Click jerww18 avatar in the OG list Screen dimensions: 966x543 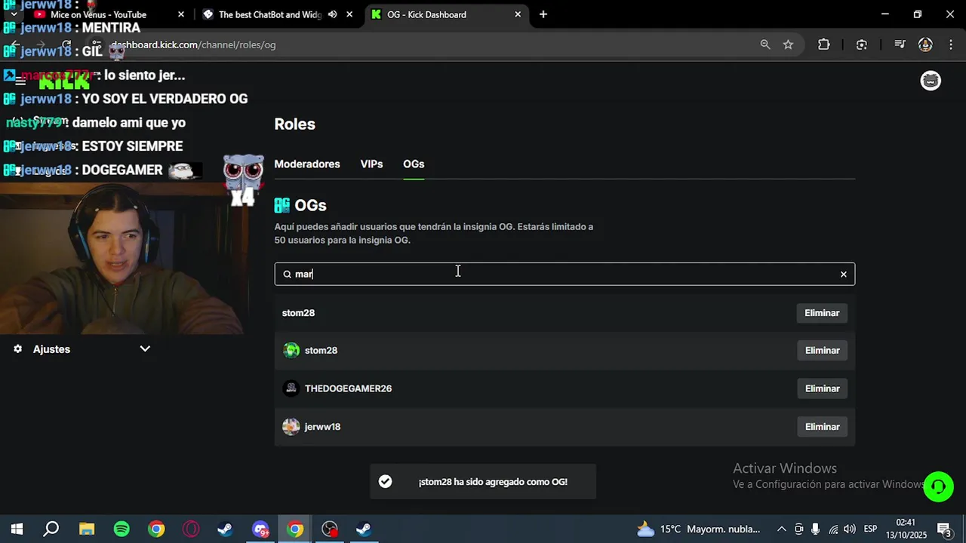point(291,427)
